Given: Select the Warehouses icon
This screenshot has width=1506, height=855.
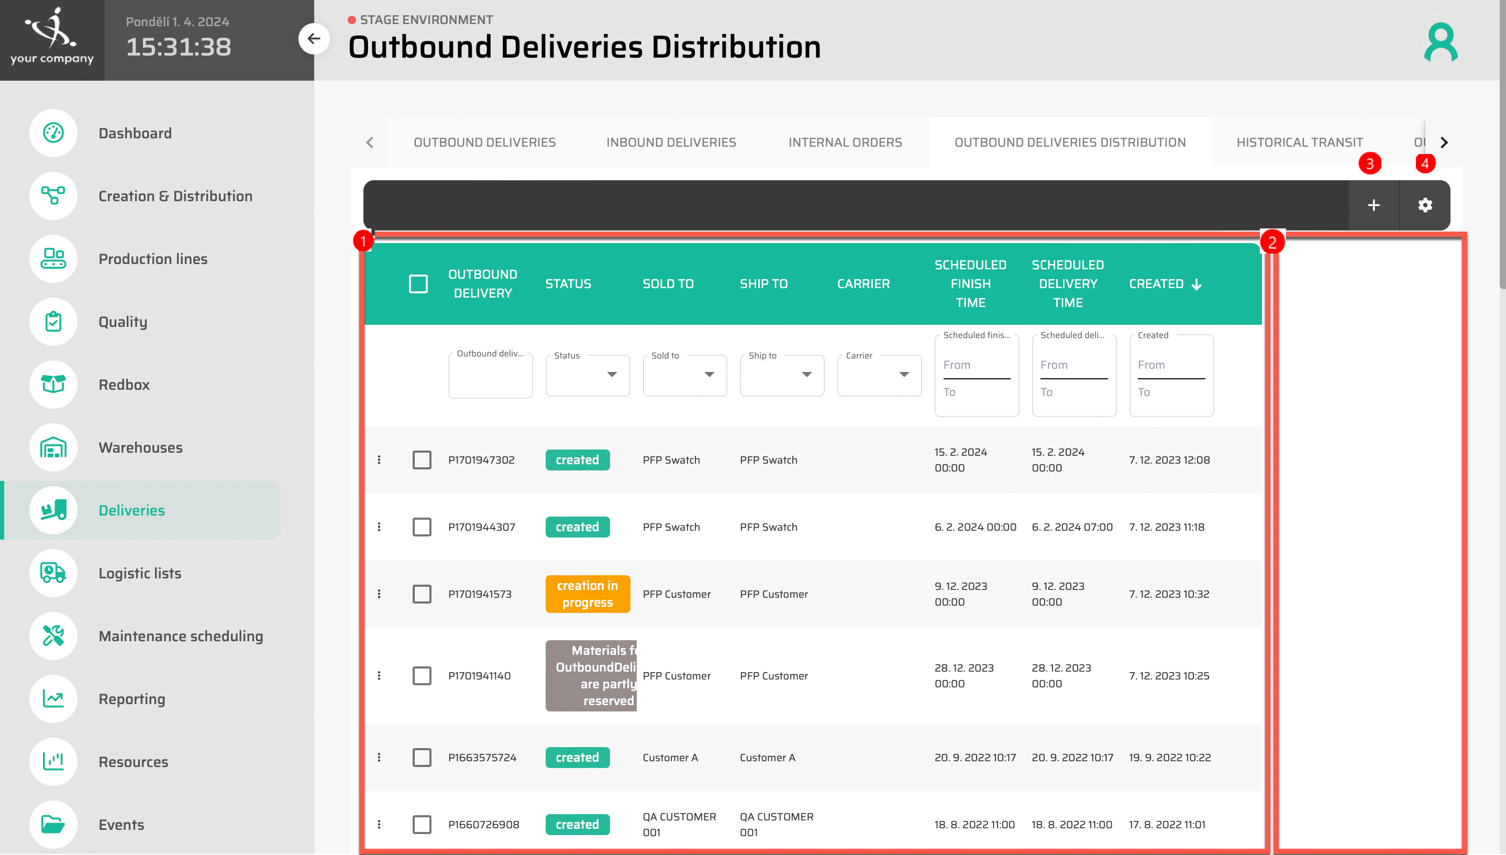Looking at the screenshot, I should coord(53,447).
